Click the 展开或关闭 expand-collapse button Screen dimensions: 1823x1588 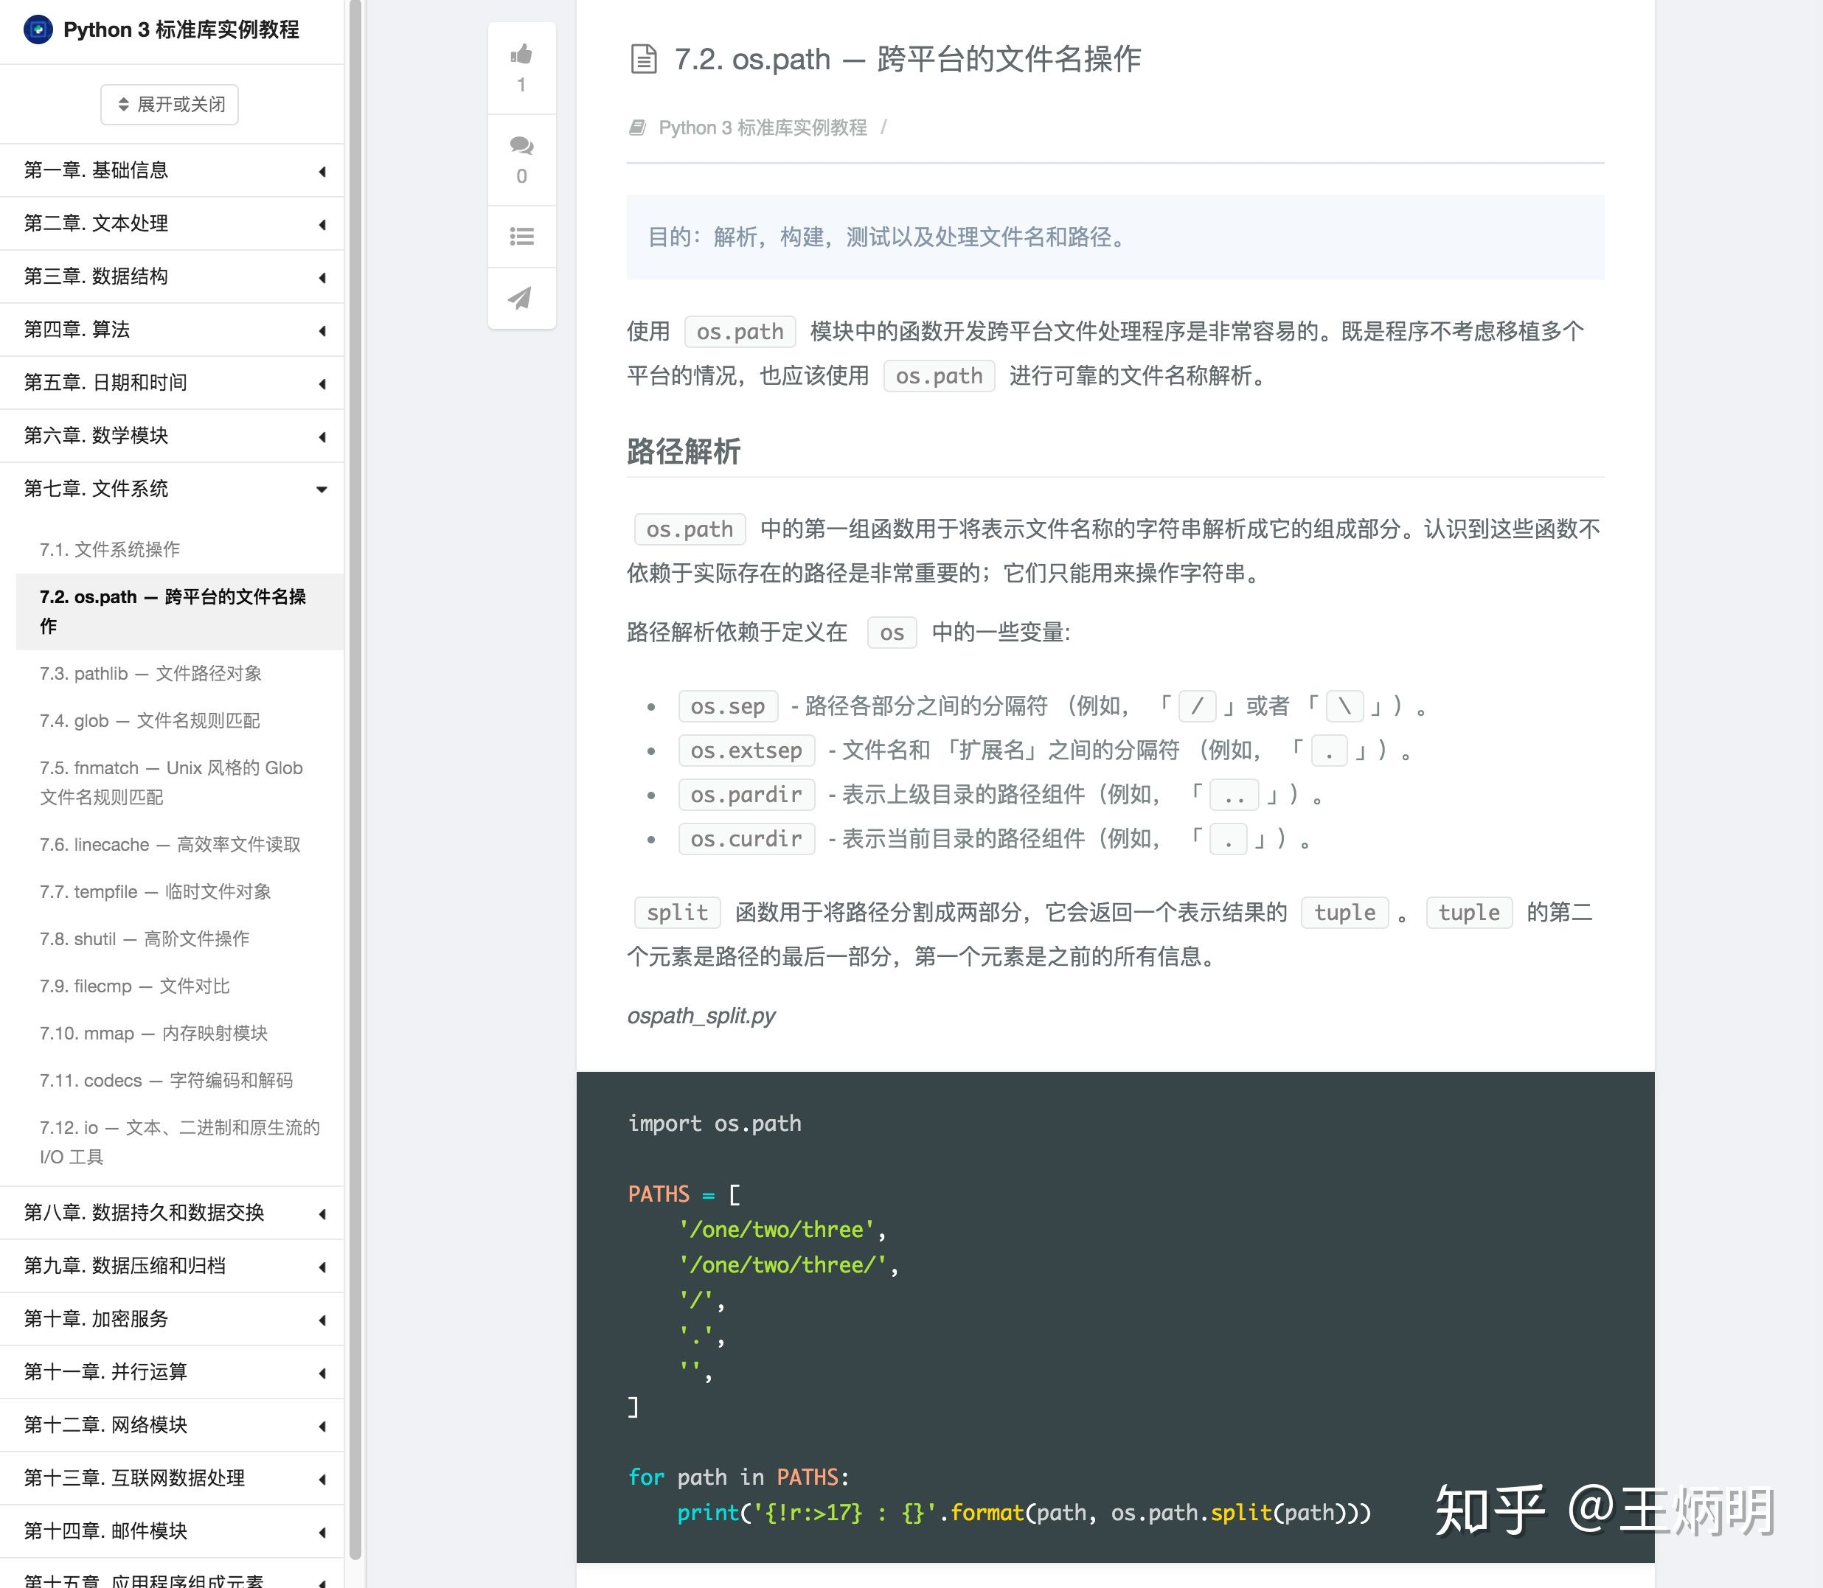click(170, 105)
